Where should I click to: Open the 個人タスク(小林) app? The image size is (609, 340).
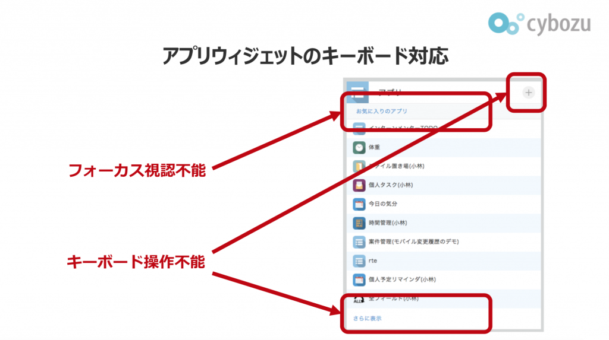(391, 185)
